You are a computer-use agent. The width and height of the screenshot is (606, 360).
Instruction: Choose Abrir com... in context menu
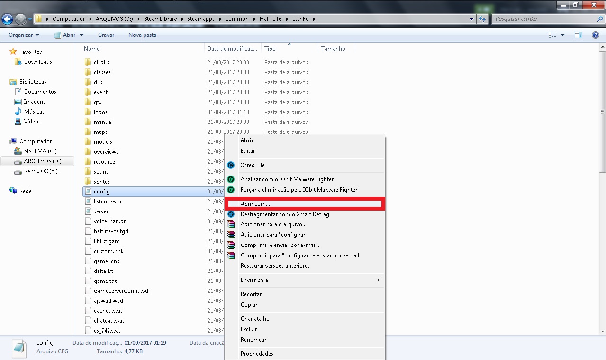(305, 204)
